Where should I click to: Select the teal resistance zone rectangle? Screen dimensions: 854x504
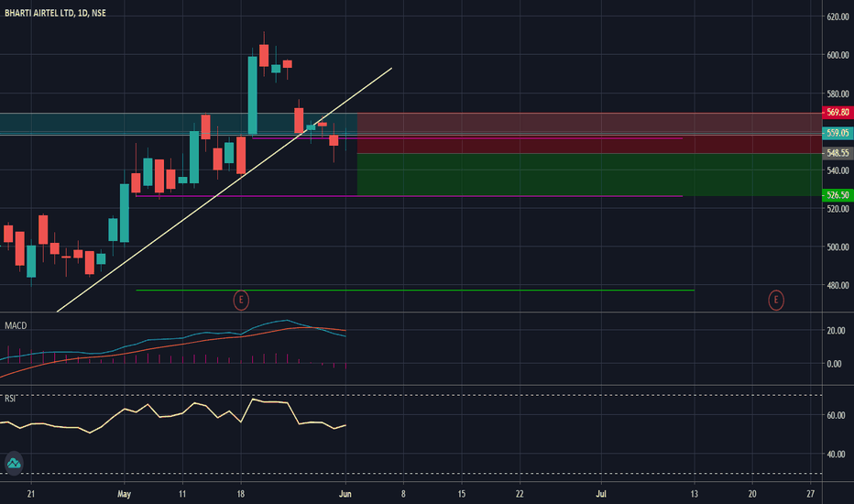(x=178, y=124)
